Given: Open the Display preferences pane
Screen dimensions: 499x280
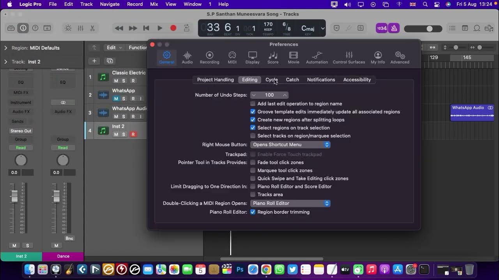Looking at the screenshot, I should (x=252, y=58).
